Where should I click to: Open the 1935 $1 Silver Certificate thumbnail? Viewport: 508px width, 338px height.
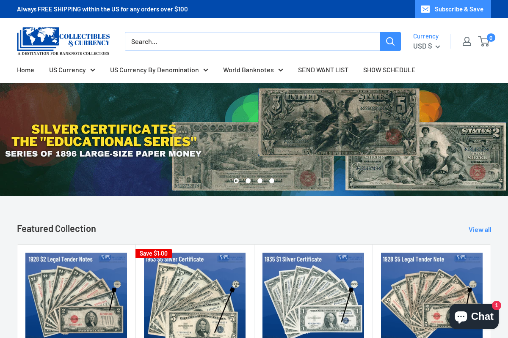(x=313, y=295)
